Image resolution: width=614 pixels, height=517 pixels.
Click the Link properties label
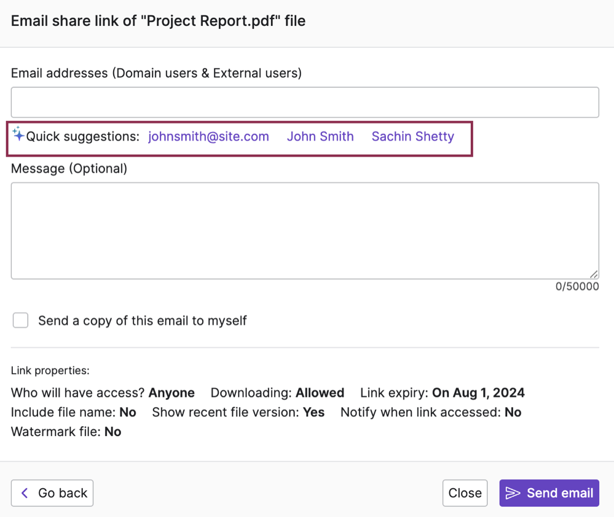(x=50, y=370)
